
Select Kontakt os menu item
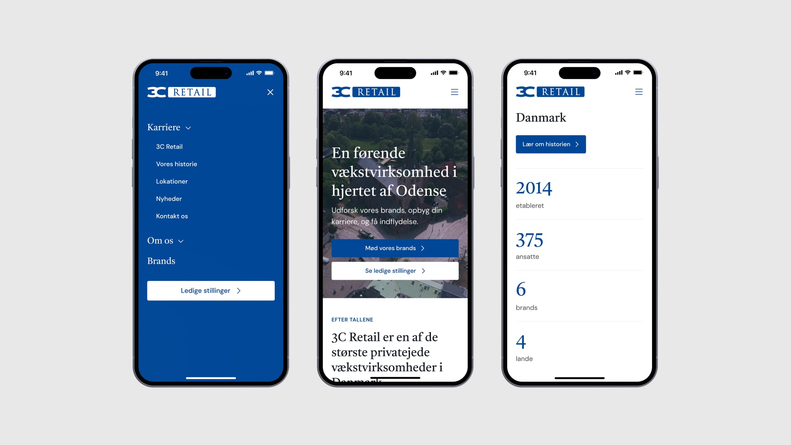click(172, 216)
